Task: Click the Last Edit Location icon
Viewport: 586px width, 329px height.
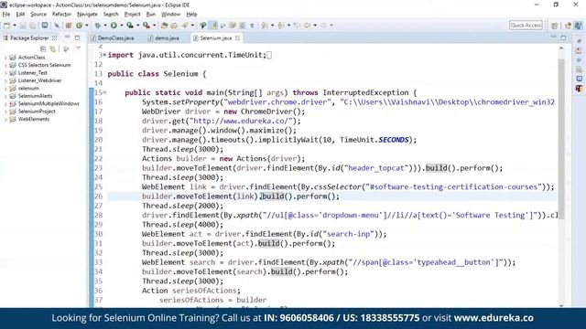Action: [x=297, y=26]
